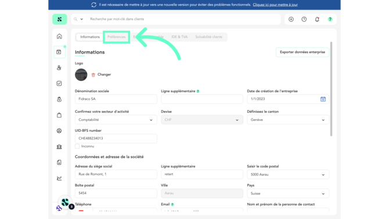Click the company logo thumbnail

click(x=81, y=74)
